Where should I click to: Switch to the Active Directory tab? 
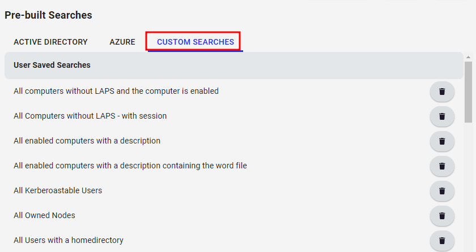(50, 42)
